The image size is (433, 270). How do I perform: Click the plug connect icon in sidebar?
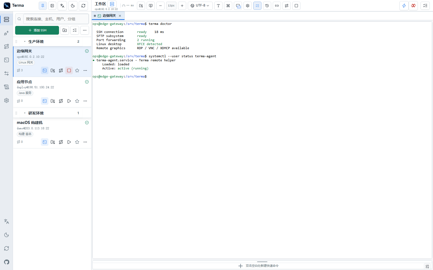point(6,33)
